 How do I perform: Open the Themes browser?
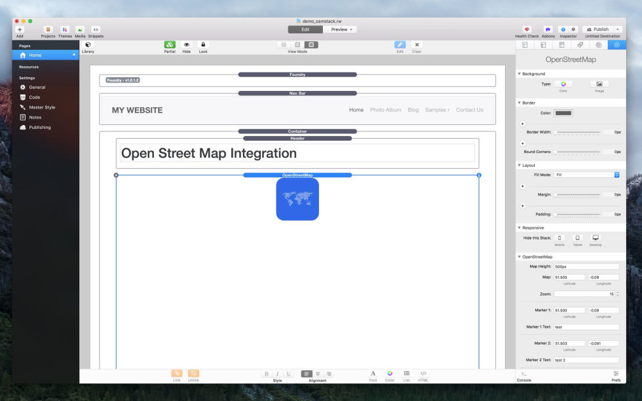[65, 29]
